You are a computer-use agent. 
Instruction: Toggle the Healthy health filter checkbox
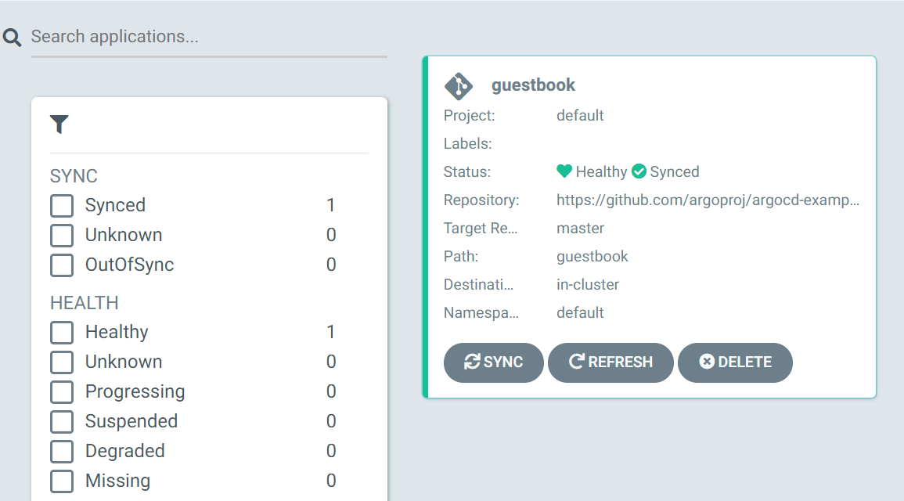click(x=62, y=333)
